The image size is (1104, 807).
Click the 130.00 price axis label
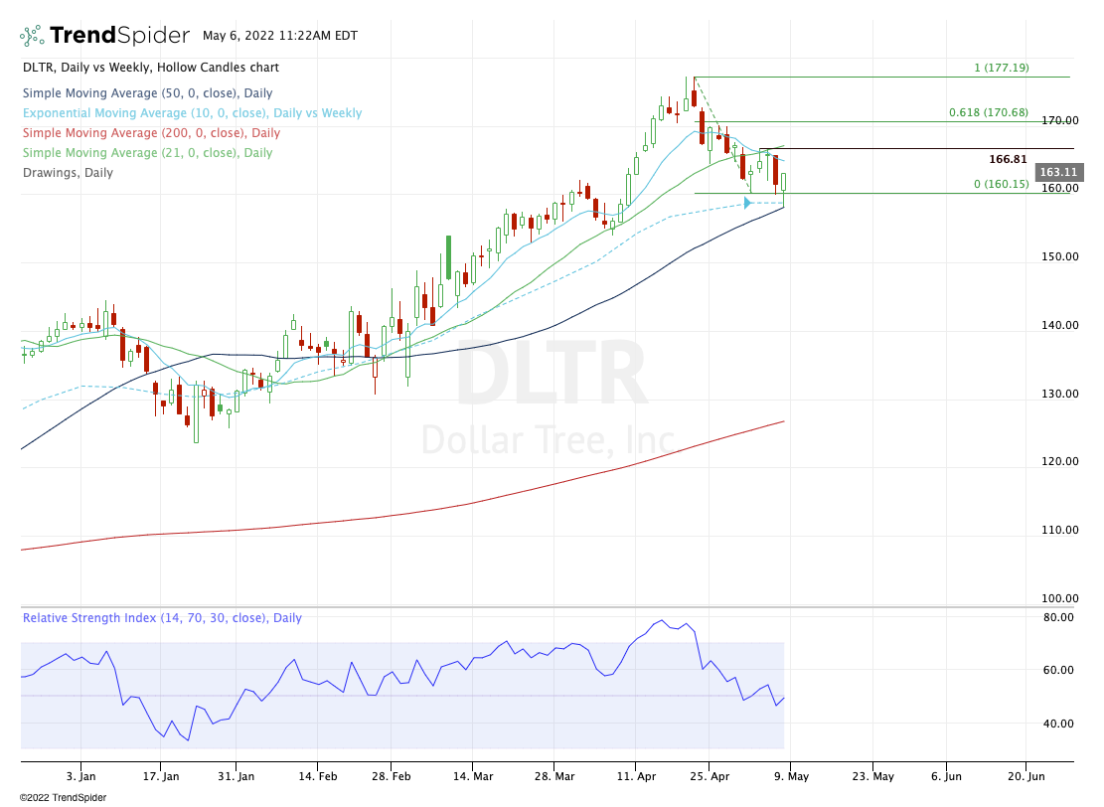(1059, 393)
